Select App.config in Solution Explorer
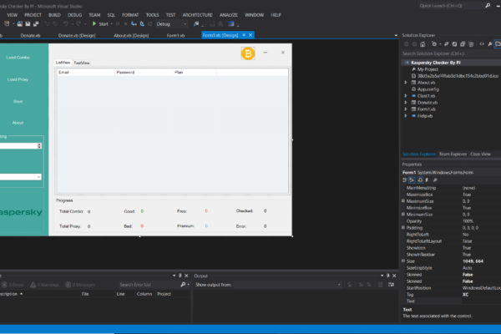 point(428,89)
